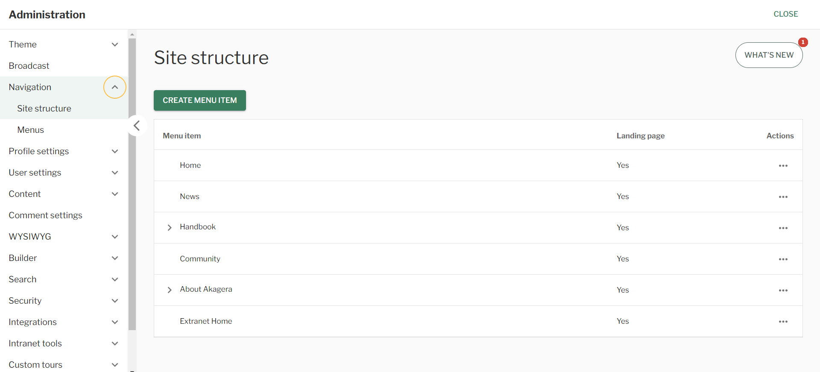Open actions menu for News row
The image size is (820, 372).
[x=783, y=197]
